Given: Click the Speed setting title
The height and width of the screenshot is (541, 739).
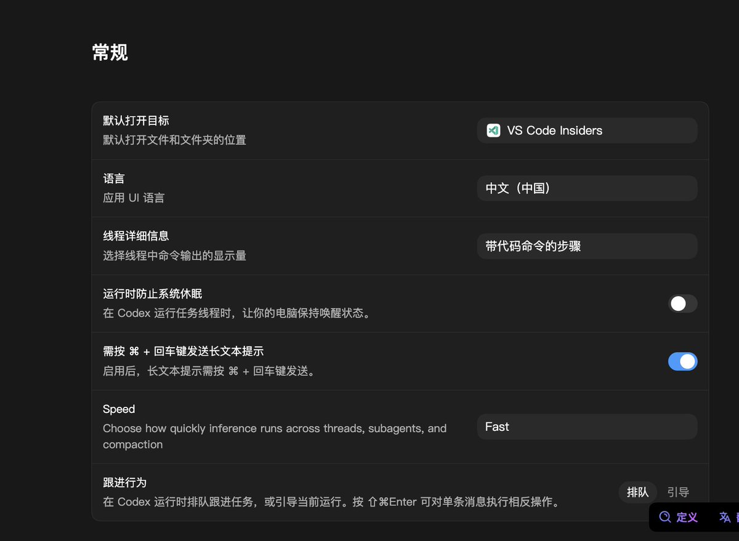Looking at the screenshot, I should point(119,409).
